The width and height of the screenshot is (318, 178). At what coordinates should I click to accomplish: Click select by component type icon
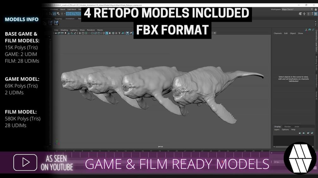[58, 14]
